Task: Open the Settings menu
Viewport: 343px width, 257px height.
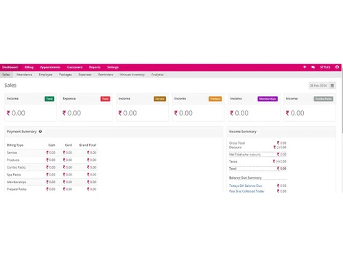Action: [x=113, y=67]
